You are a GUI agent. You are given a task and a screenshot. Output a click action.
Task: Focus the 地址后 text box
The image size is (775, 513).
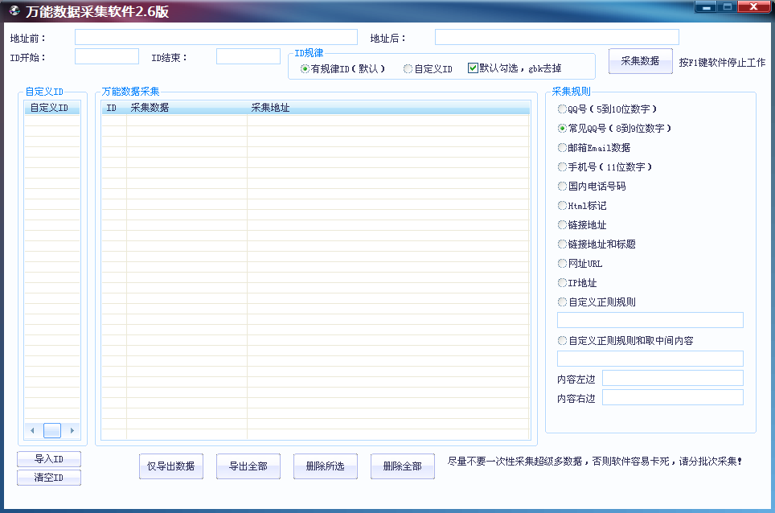556,37
